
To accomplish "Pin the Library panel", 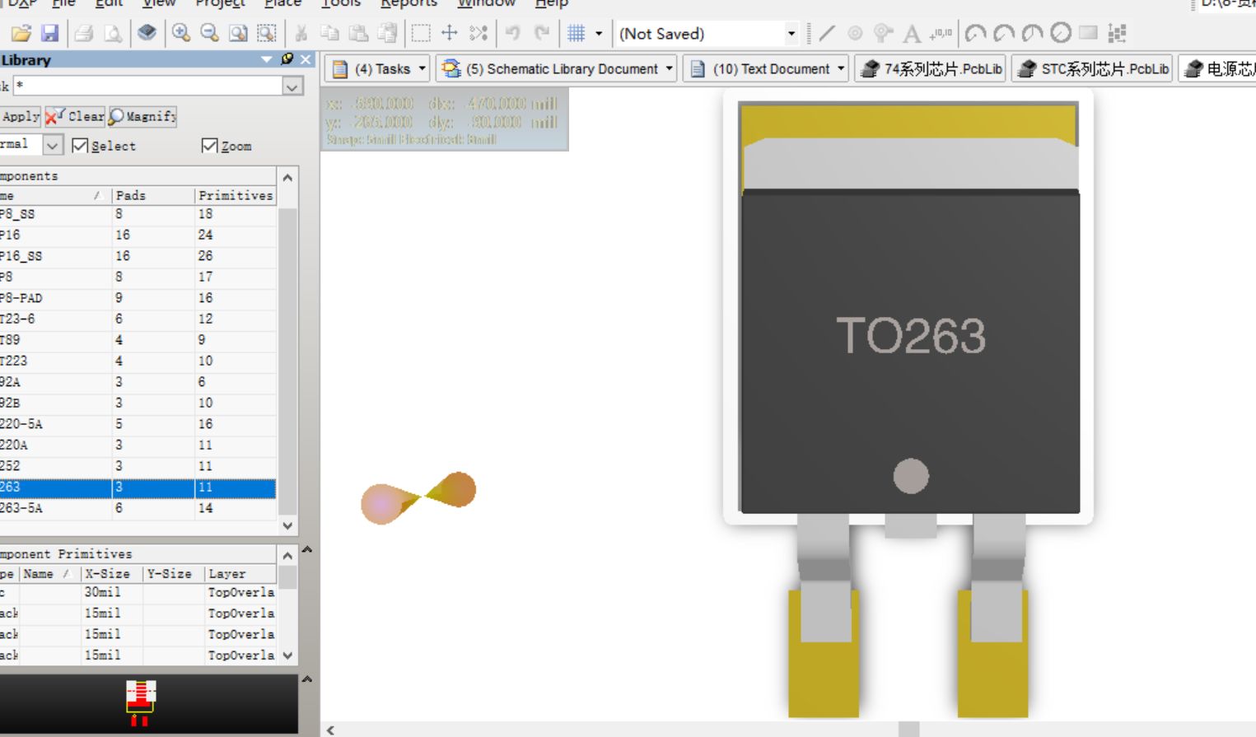I will click(x=287, y=59).
